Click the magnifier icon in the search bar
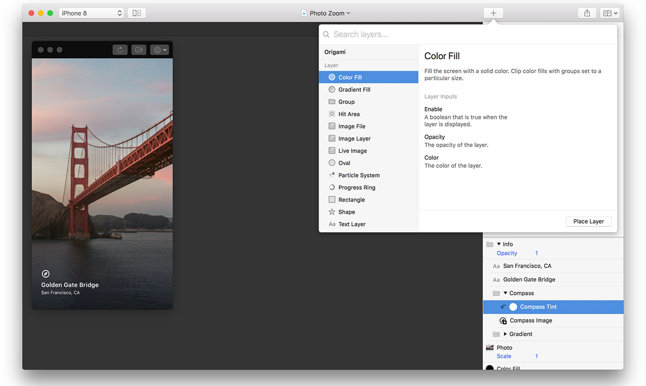646x386 pixels. [326, 34]
